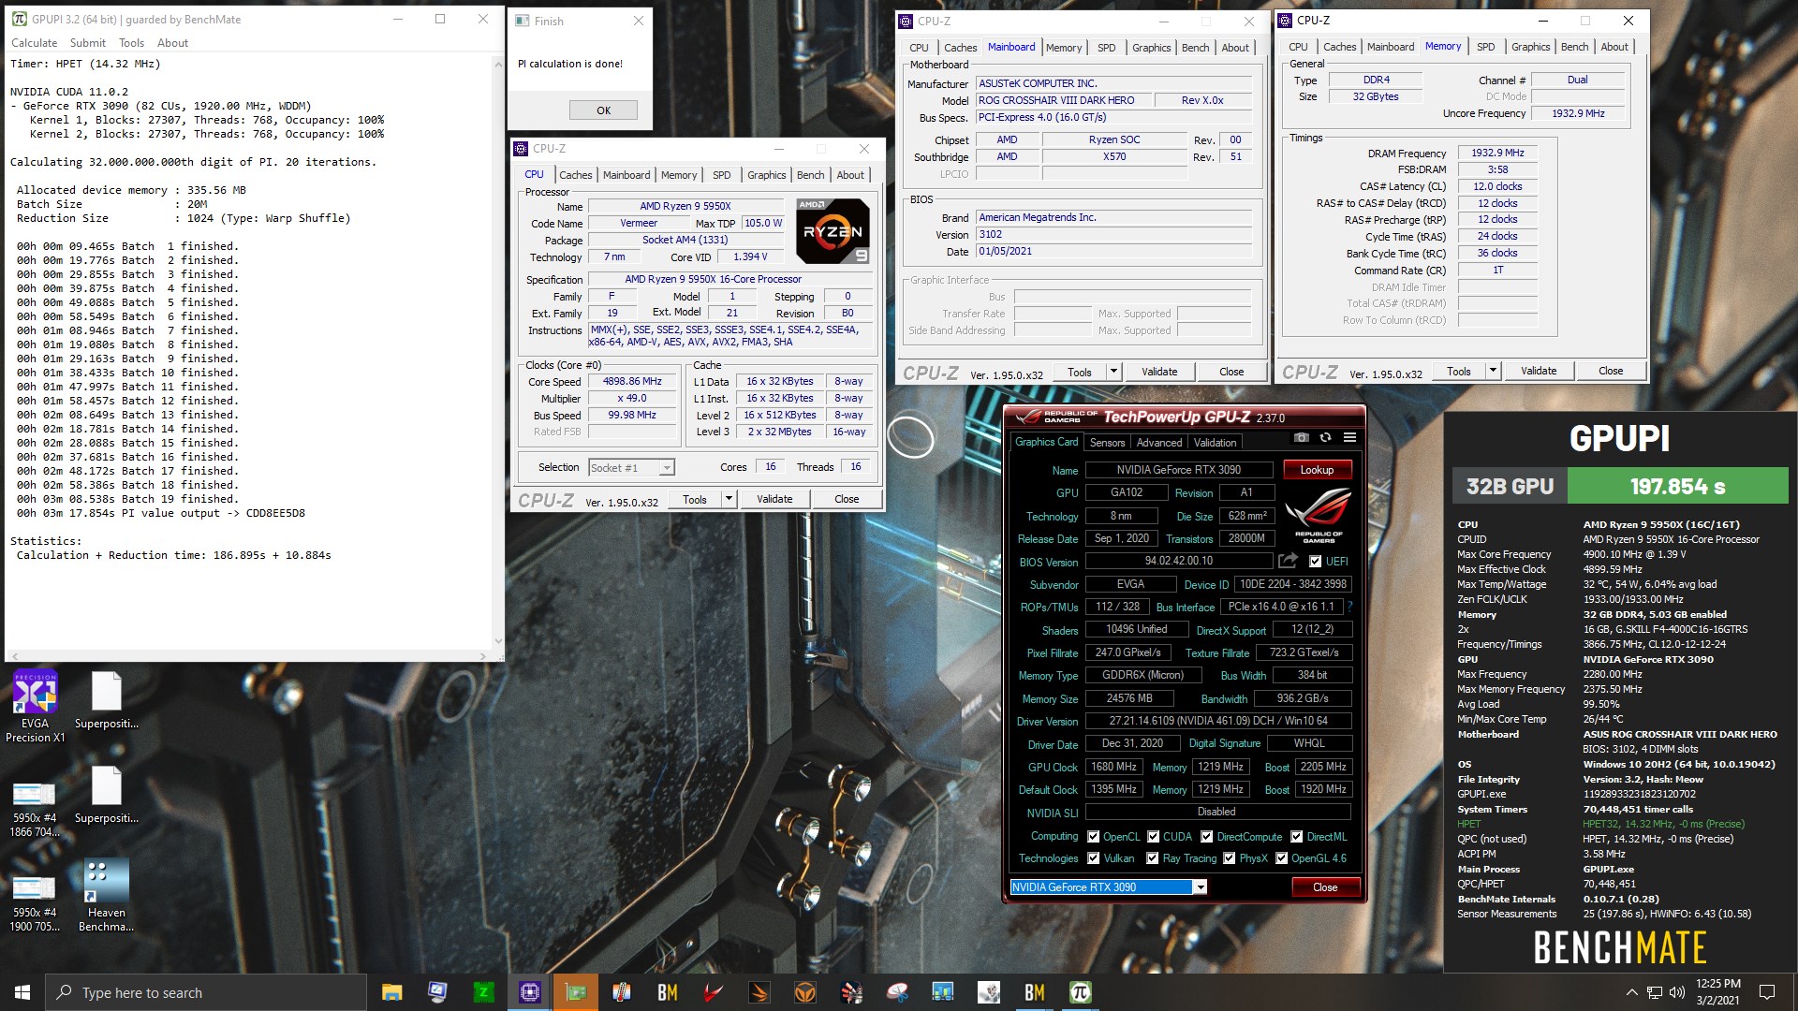Open File Explorer from taskbar
This screenshot has width=1798, height=1011.
pos(391,992)
